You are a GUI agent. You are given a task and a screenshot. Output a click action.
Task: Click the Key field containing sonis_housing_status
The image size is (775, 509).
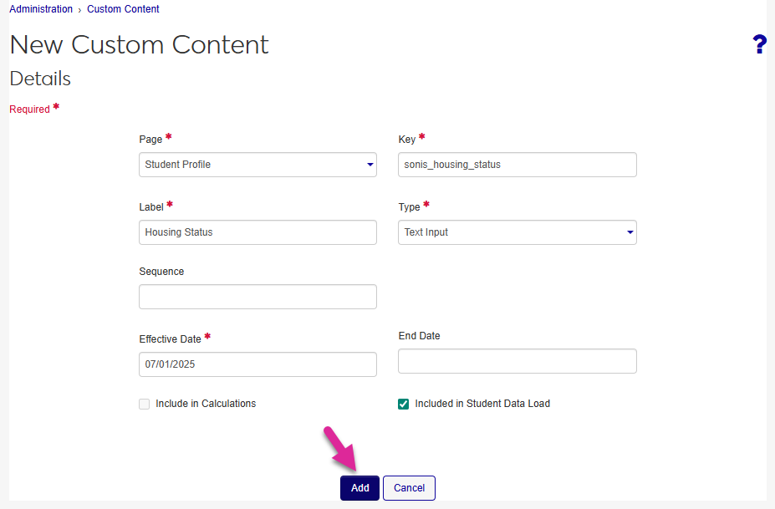[x=517, y=165]
